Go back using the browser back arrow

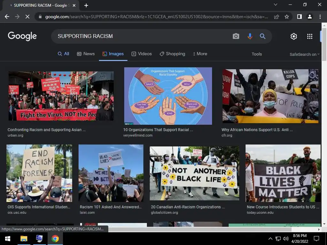point(7,17)
